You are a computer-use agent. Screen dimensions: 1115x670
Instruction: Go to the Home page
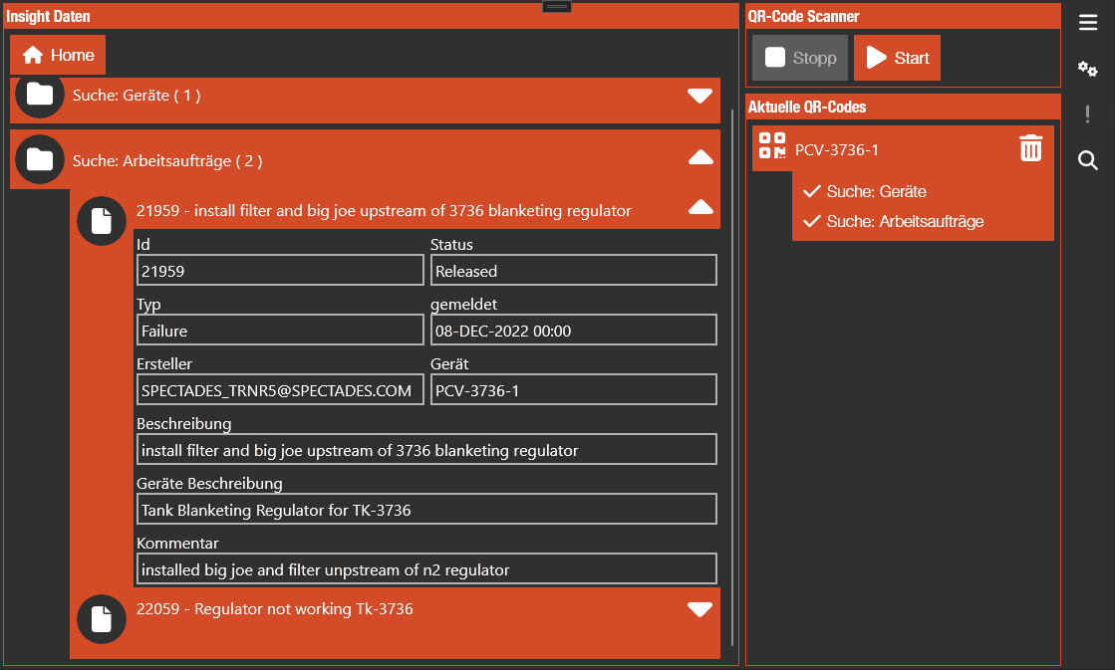(58, 55)
